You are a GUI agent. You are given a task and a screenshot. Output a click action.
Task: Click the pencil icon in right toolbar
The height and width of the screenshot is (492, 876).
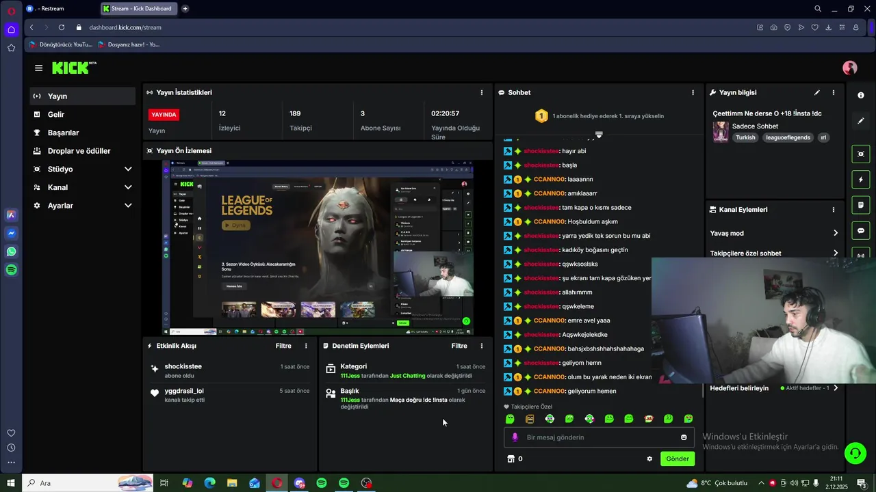pos(861,121)
